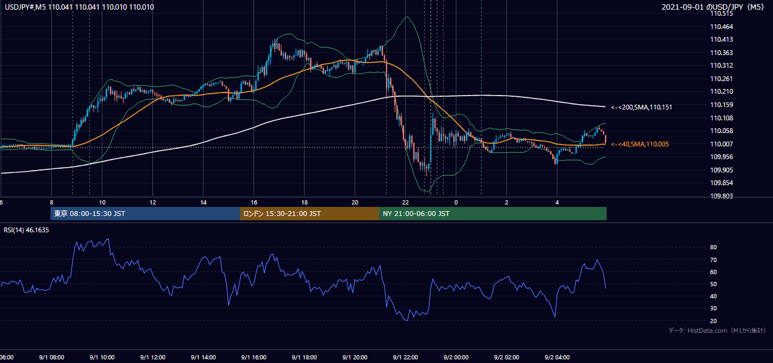
Task: Click price axis value 110.007
Action: [723, 144]
